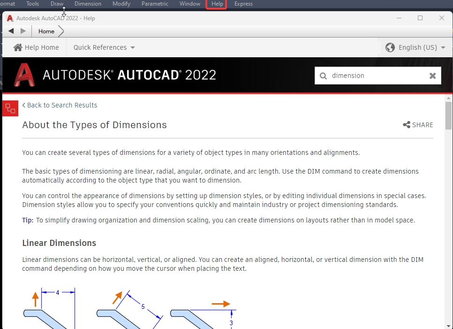
Task: Open the Modify menu
Action: pos(121,4)
